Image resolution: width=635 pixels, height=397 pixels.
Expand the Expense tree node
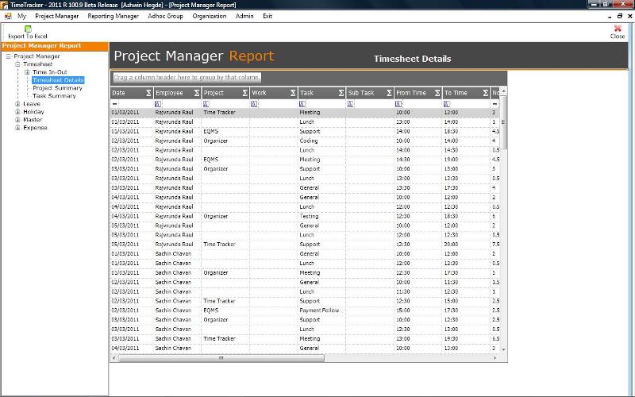click(x=17, y=128)
